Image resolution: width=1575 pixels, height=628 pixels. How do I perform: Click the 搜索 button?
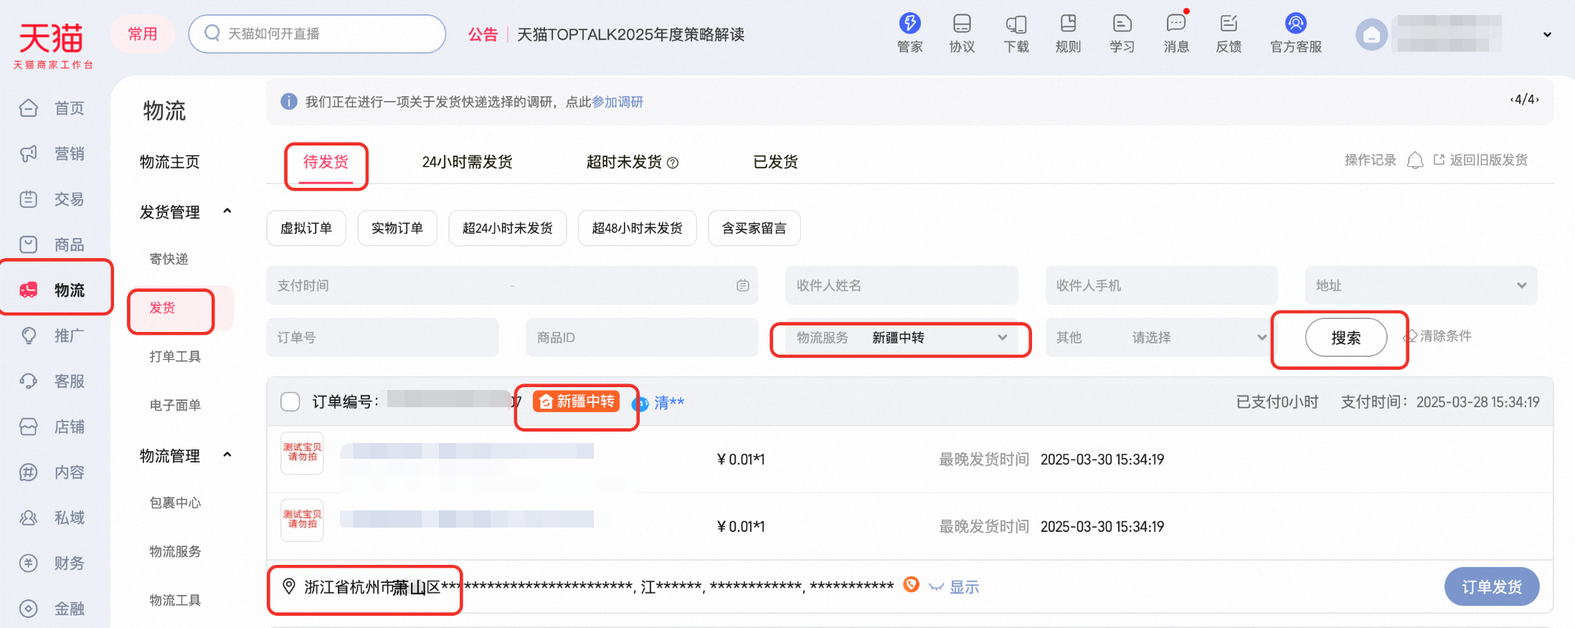tap(1345, 338)
